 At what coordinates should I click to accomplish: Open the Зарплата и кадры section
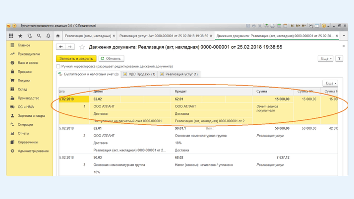(x=31, y=116)
